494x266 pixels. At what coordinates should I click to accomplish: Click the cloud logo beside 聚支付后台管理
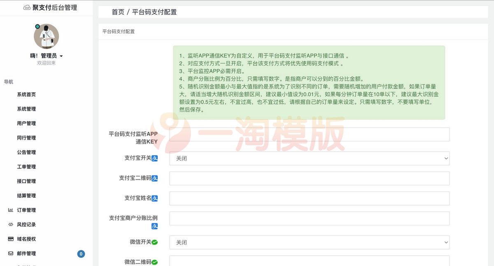click(x=27, y=7)
